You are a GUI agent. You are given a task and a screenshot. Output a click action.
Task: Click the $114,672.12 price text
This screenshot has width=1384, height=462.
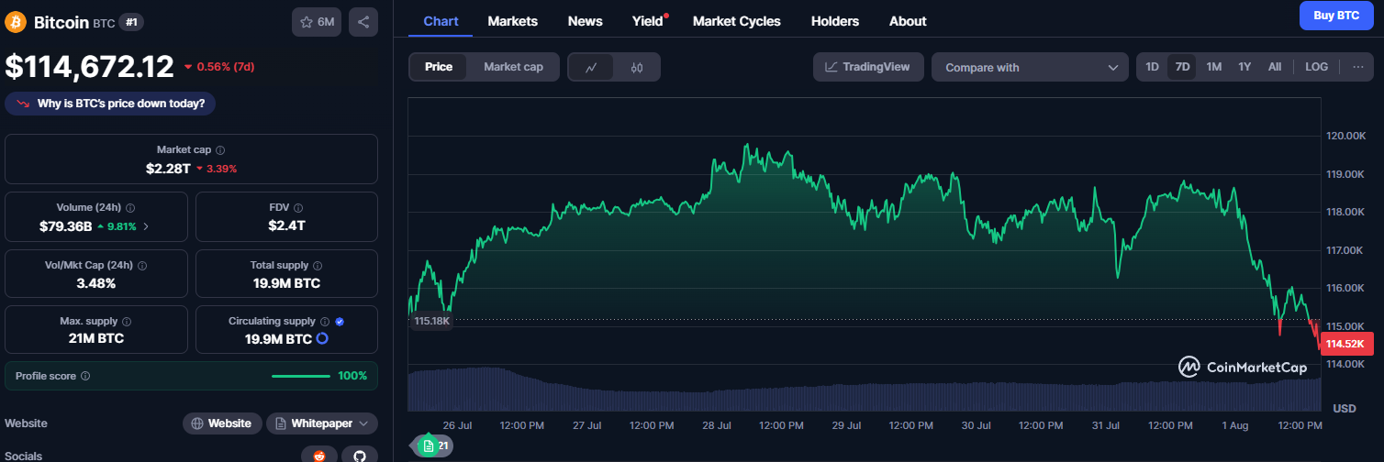(x=89, y=66)
